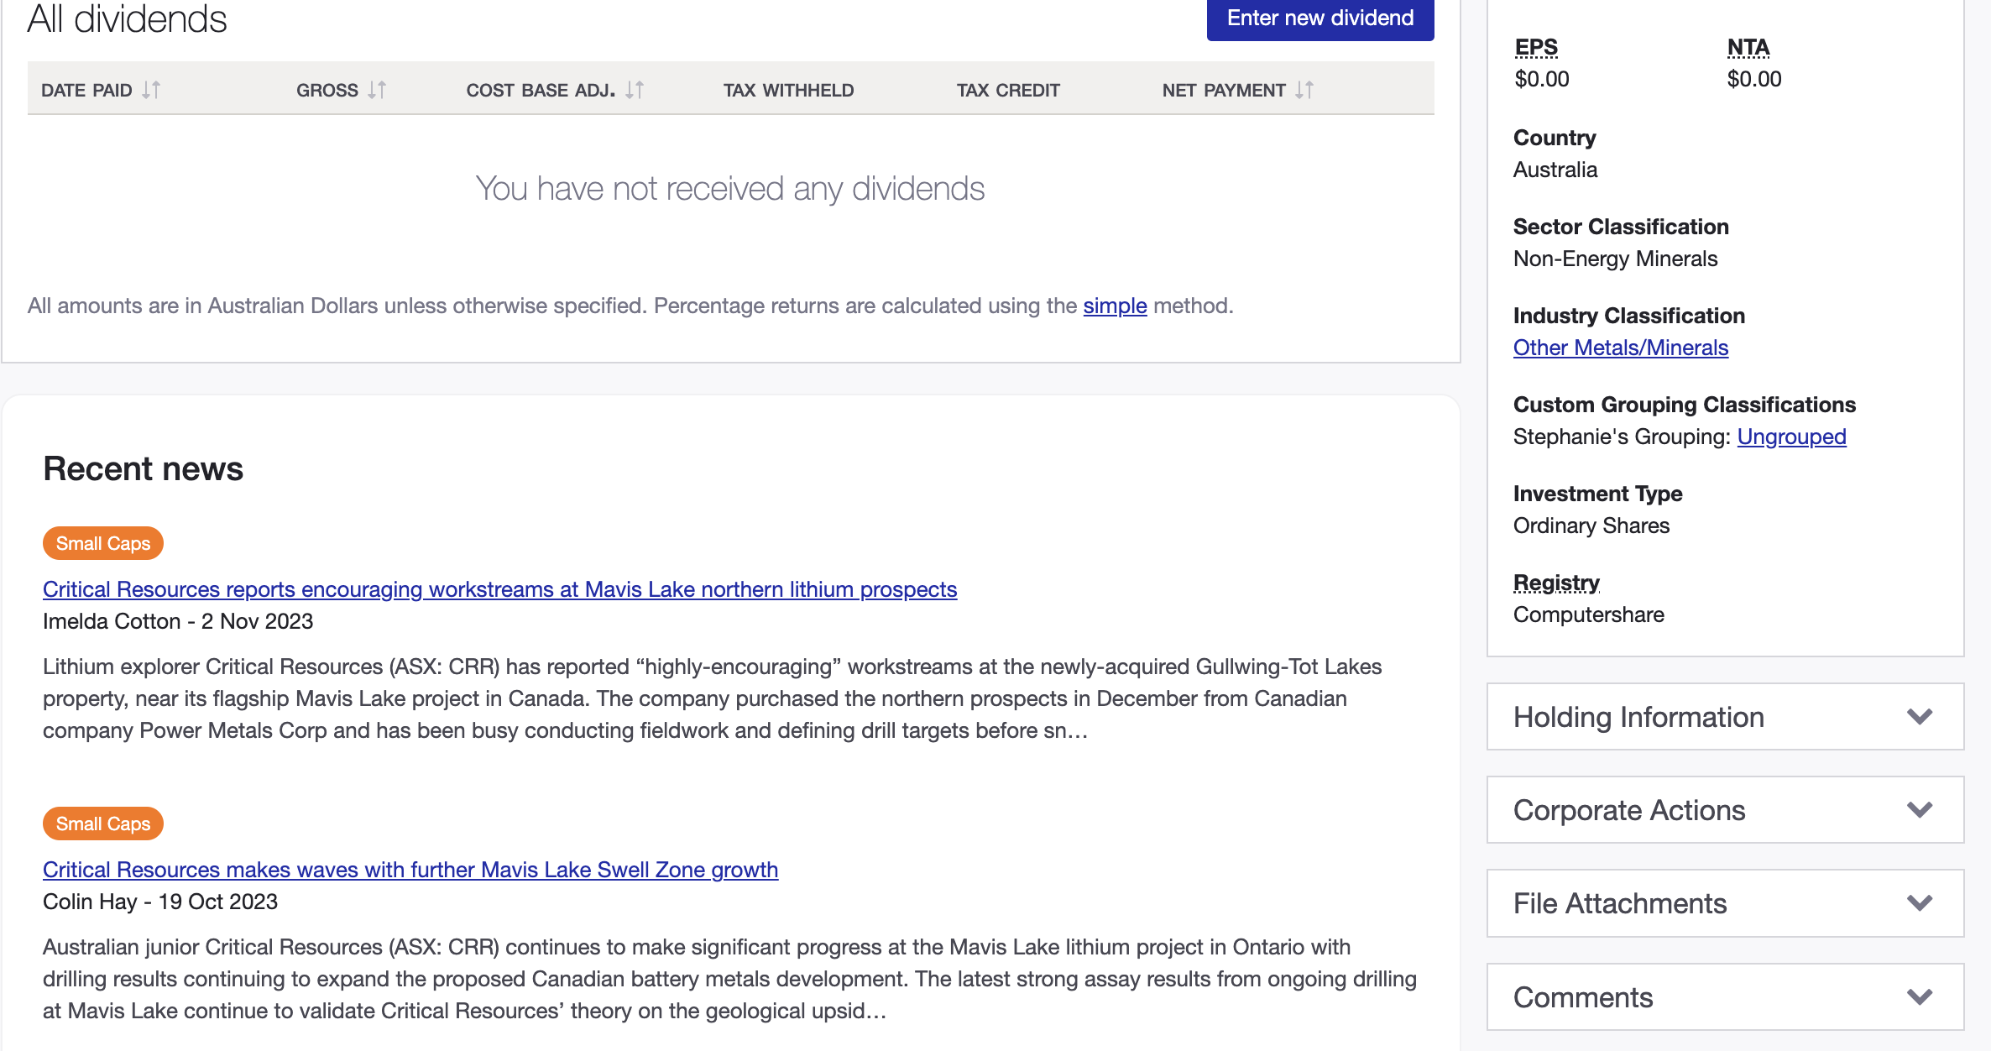Select the Small Caps tag on second article
Screen dimensions: 1991x1051
pos(102,824)
